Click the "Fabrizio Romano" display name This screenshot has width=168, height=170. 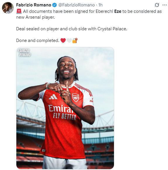(34, 5)
